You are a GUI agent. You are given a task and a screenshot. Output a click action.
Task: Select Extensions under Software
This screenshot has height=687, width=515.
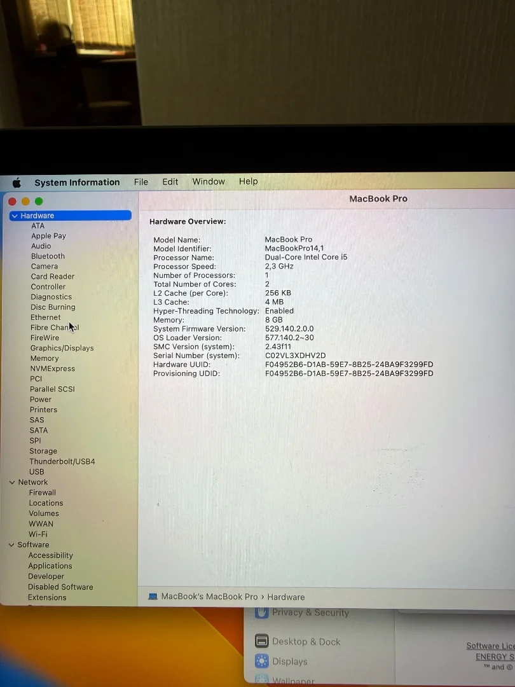tap(47, 597)
